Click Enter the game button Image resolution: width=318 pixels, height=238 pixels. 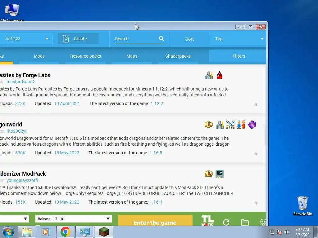click(155, 221)
